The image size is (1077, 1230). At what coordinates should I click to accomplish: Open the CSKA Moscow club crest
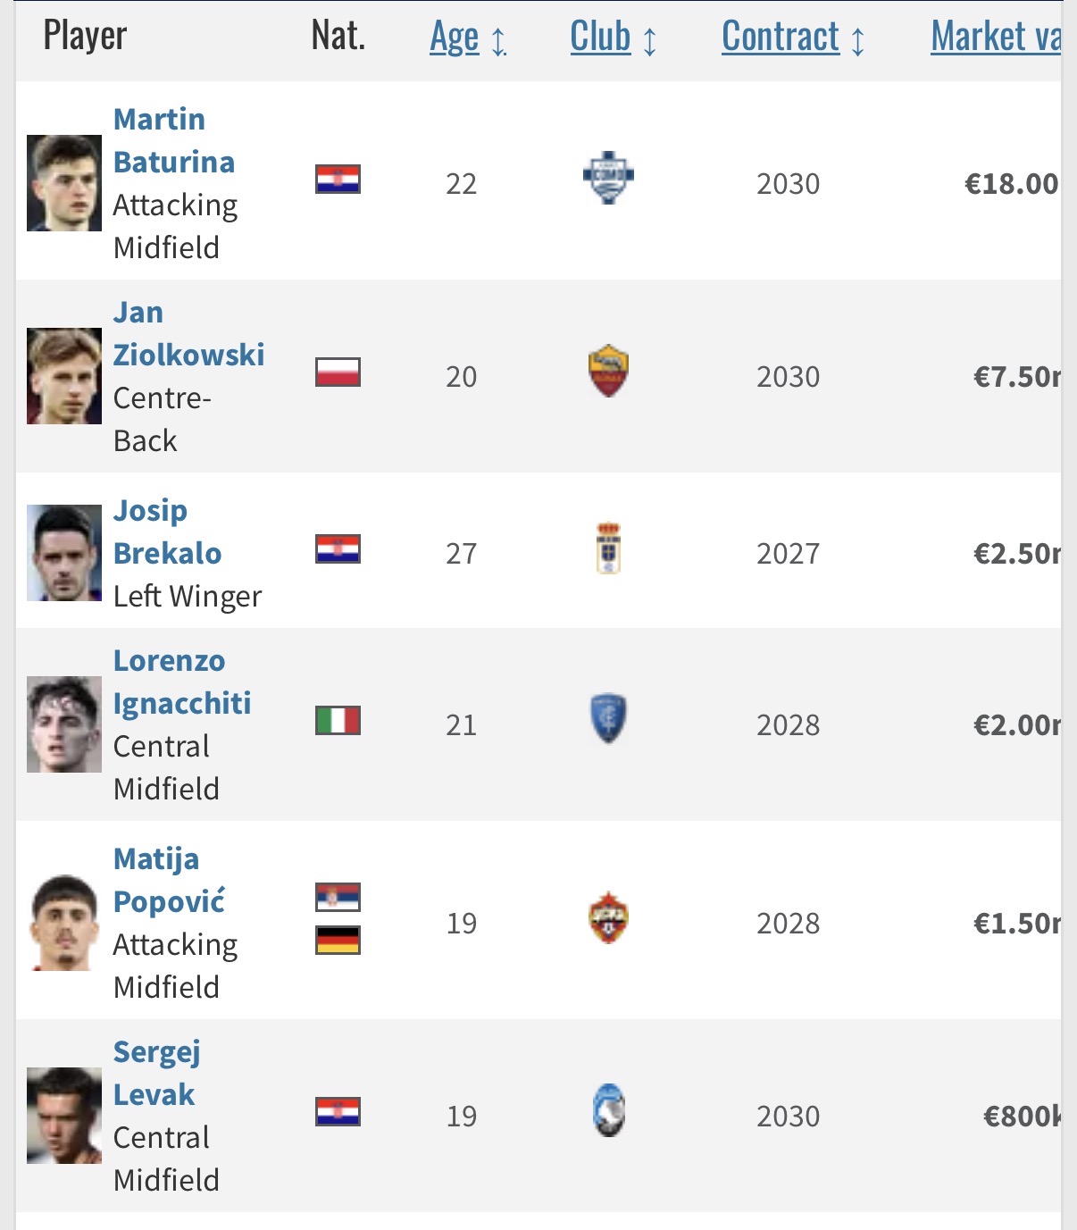pyautogui.click(x=608, y=917)
